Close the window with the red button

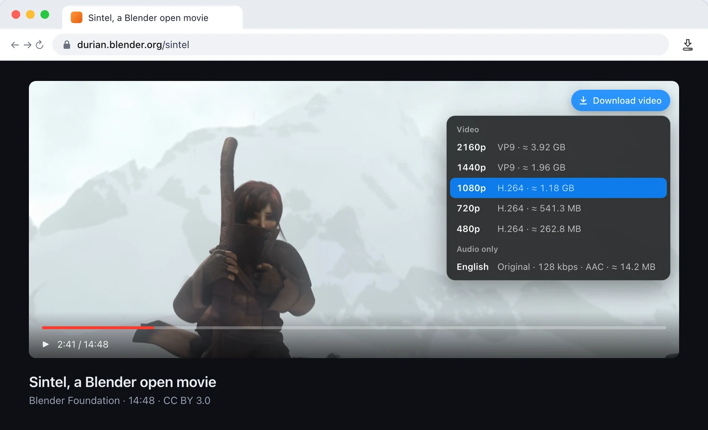tap(16, 14)
